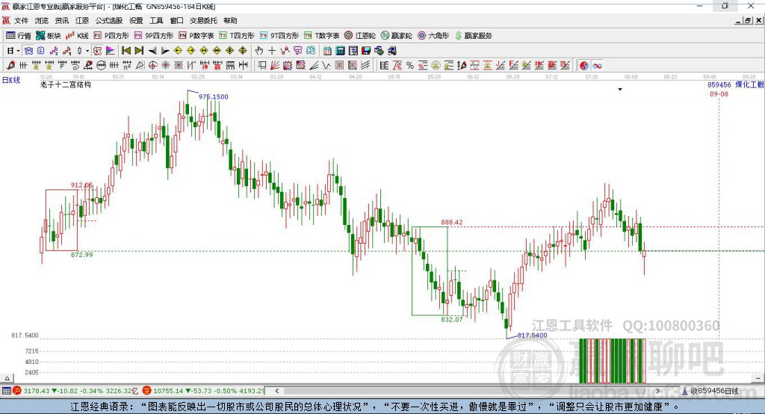Expand the bottom-left volume panel arrow
The image size is (765, 414).
[7, 378]
